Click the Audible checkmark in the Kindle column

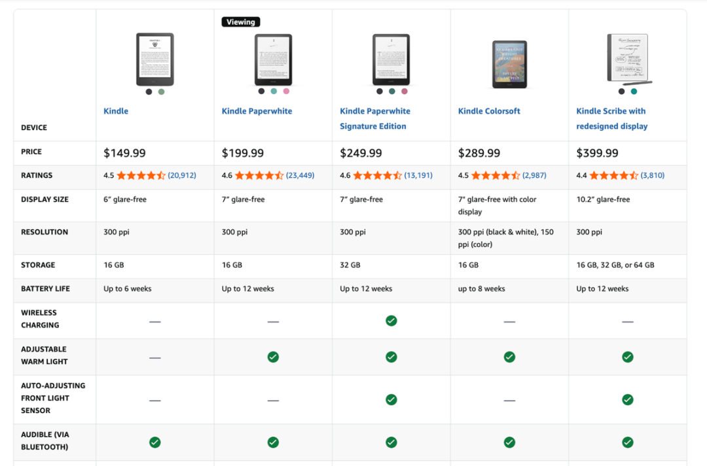coord(155,442)
